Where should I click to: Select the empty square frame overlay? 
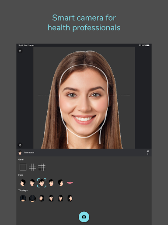coord(23,167)
